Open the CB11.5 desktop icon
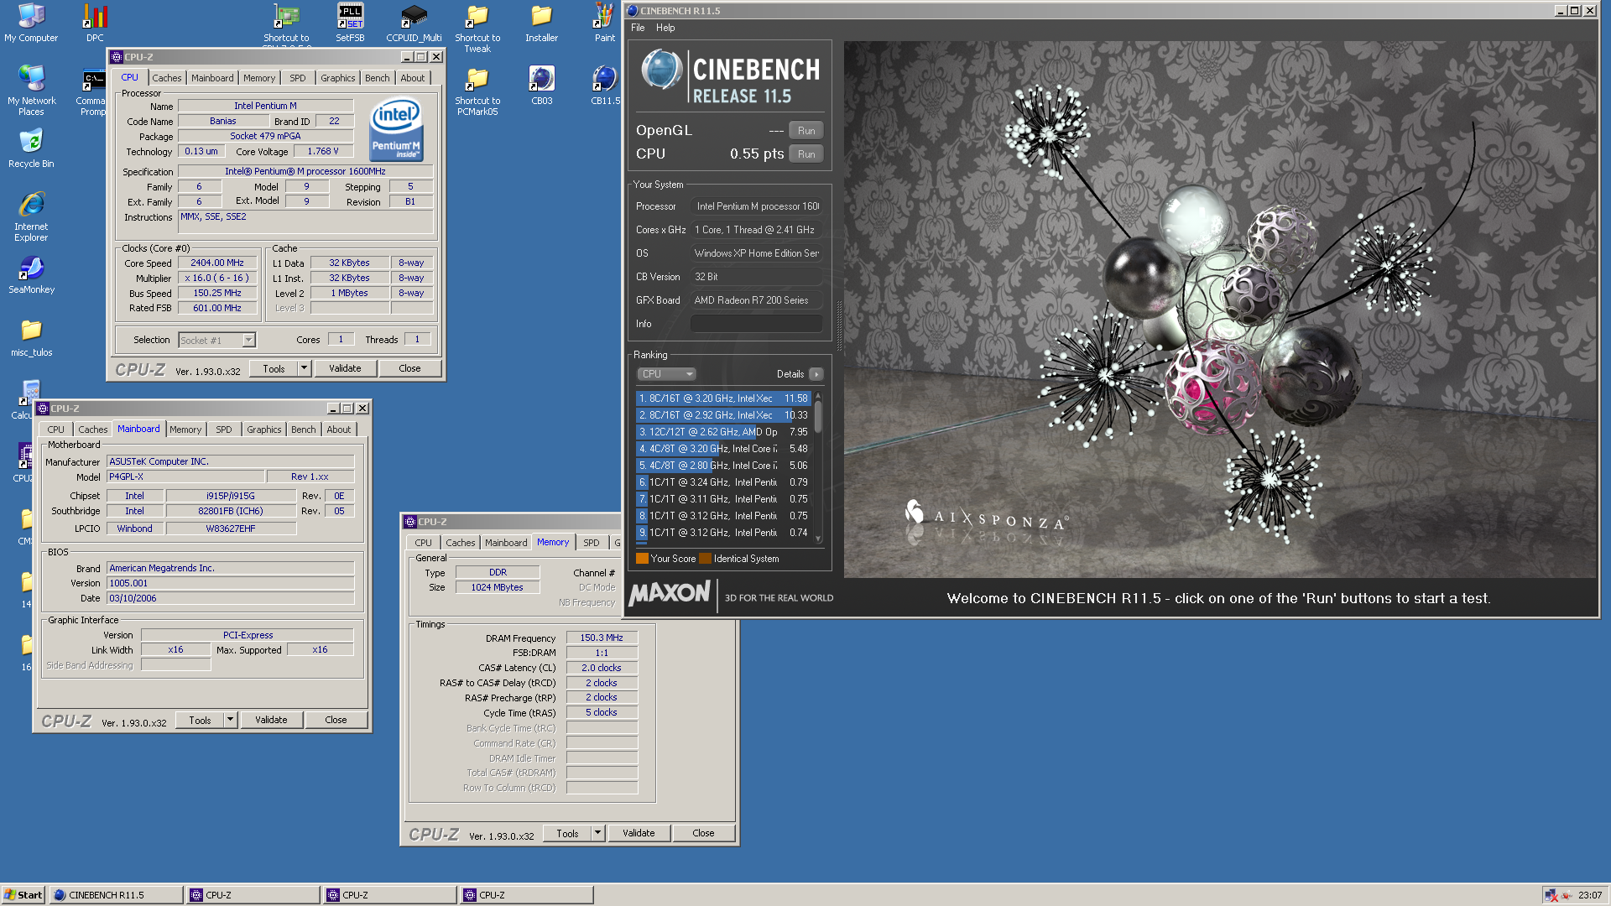The image size is (1611, 906). point(604,85)
